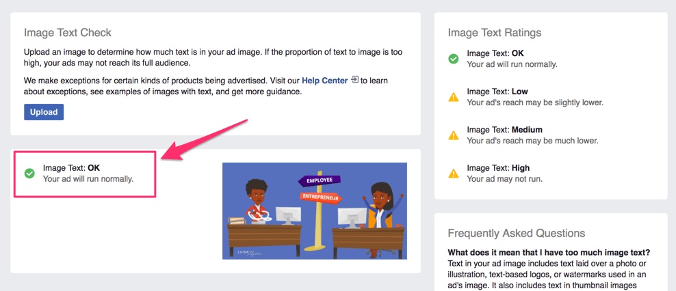676x291 pixels.
Task: Click the warning icon next to Image Text: Low
Action: (453, 97)
